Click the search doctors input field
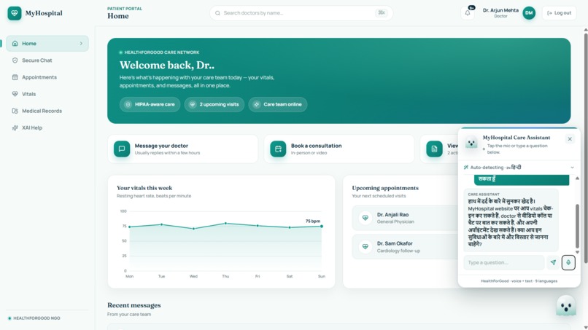Image resolution: width=588 pixels, height=330 pixels. coord(301,13)
